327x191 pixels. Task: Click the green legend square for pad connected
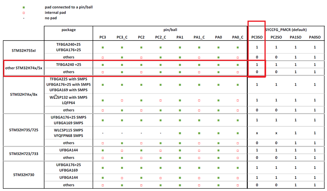(x=24, y=7)
